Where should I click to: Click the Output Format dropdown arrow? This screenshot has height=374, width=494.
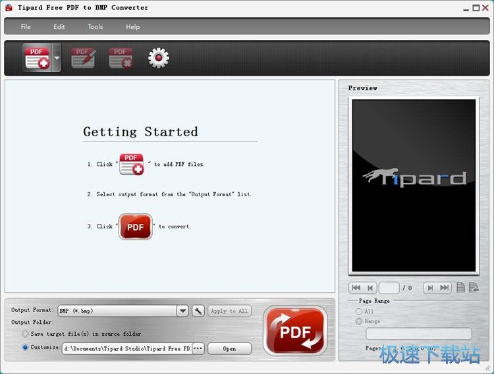182,311
